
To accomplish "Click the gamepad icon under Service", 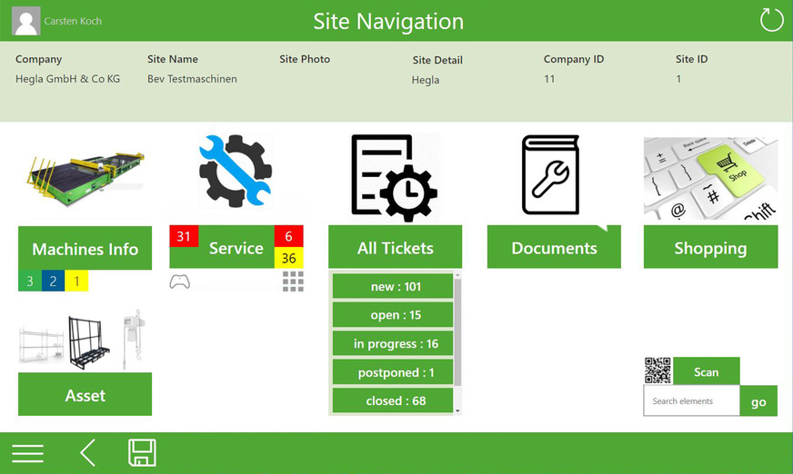I will point(180,281).
